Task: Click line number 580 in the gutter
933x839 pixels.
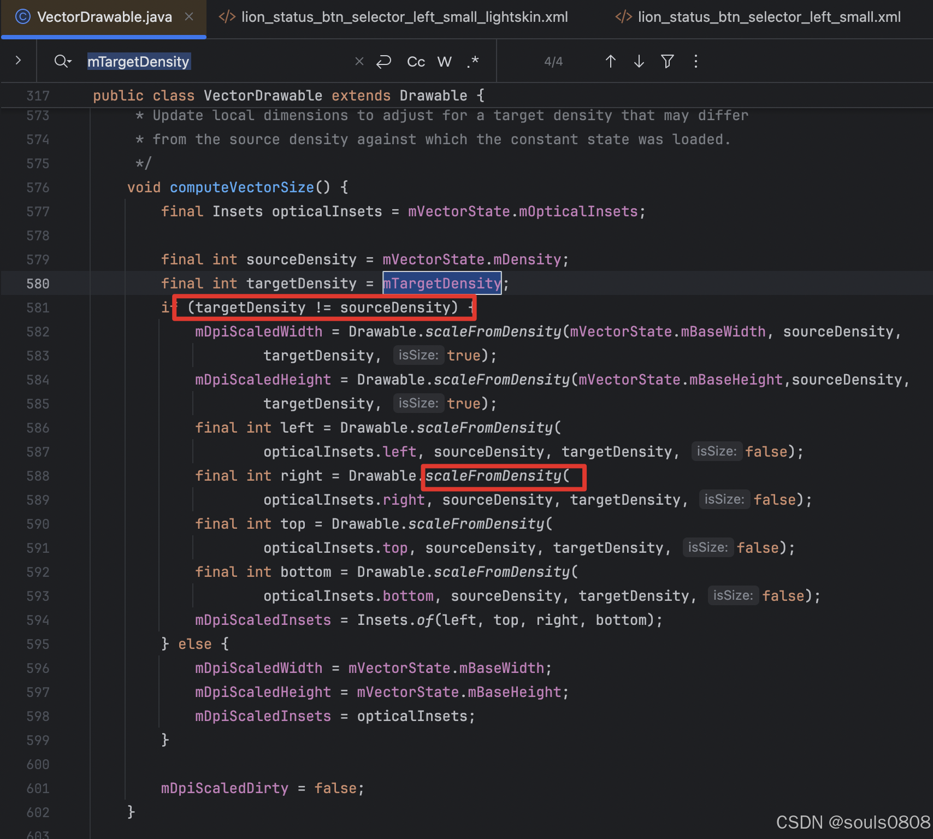Action: [x=38, y=283]
